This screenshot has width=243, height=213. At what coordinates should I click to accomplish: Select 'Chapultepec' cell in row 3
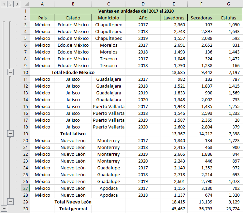(x=109, y=25)
